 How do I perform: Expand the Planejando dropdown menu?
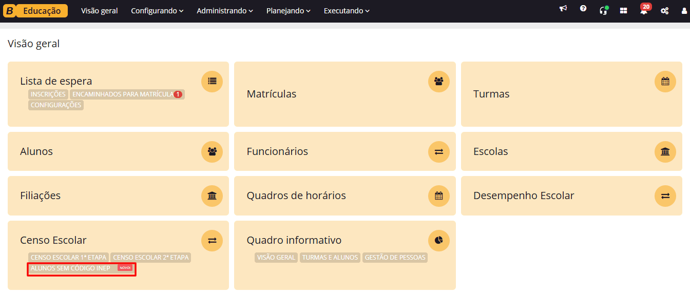289,11
